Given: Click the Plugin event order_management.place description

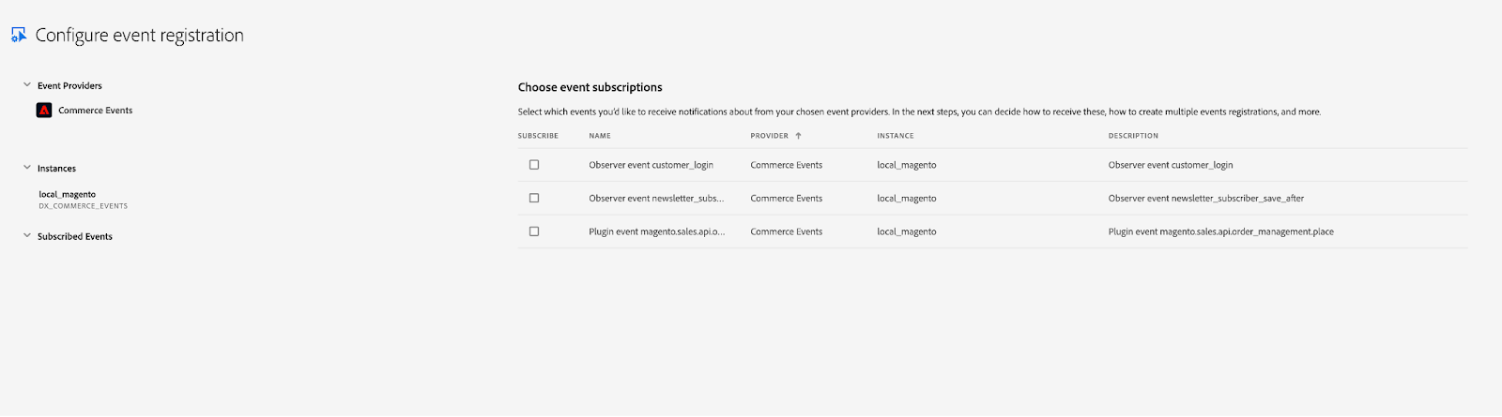Looking at the screenshot, I should [1220, 231].
